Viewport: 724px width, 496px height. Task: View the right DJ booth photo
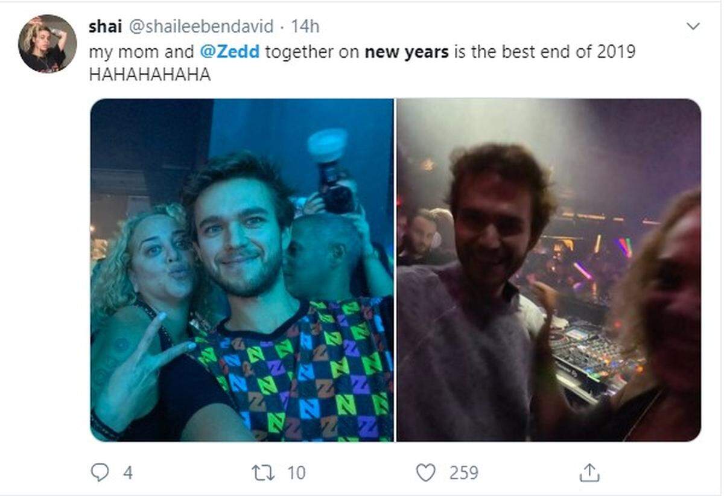[549, 270]
